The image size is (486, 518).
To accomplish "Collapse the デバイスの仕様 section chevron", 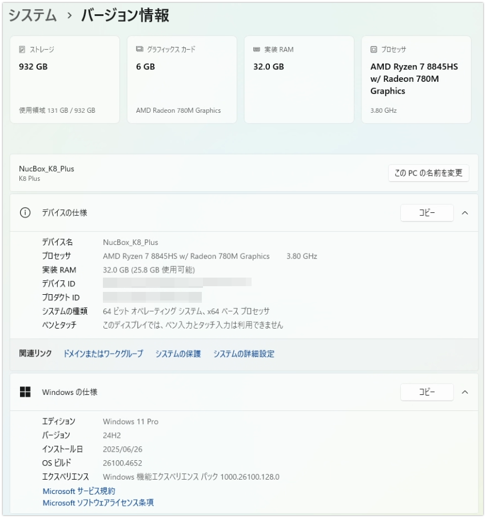I will tap(465, 213).
